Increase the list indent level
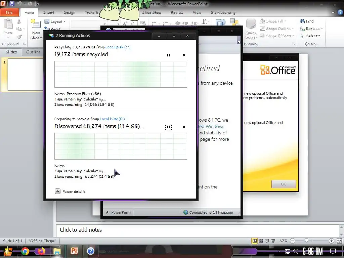The height and width of the screenshot is (258, 344). coord(185,23)
